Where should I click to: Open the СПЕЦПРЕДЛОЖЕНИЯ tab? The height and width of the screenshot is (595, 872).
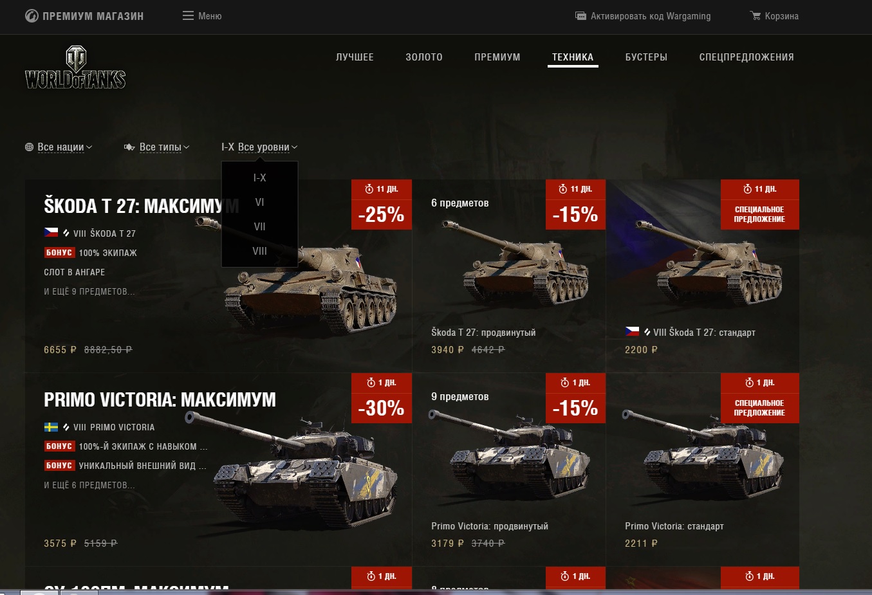pyautogui.click(x=747, y=57)
